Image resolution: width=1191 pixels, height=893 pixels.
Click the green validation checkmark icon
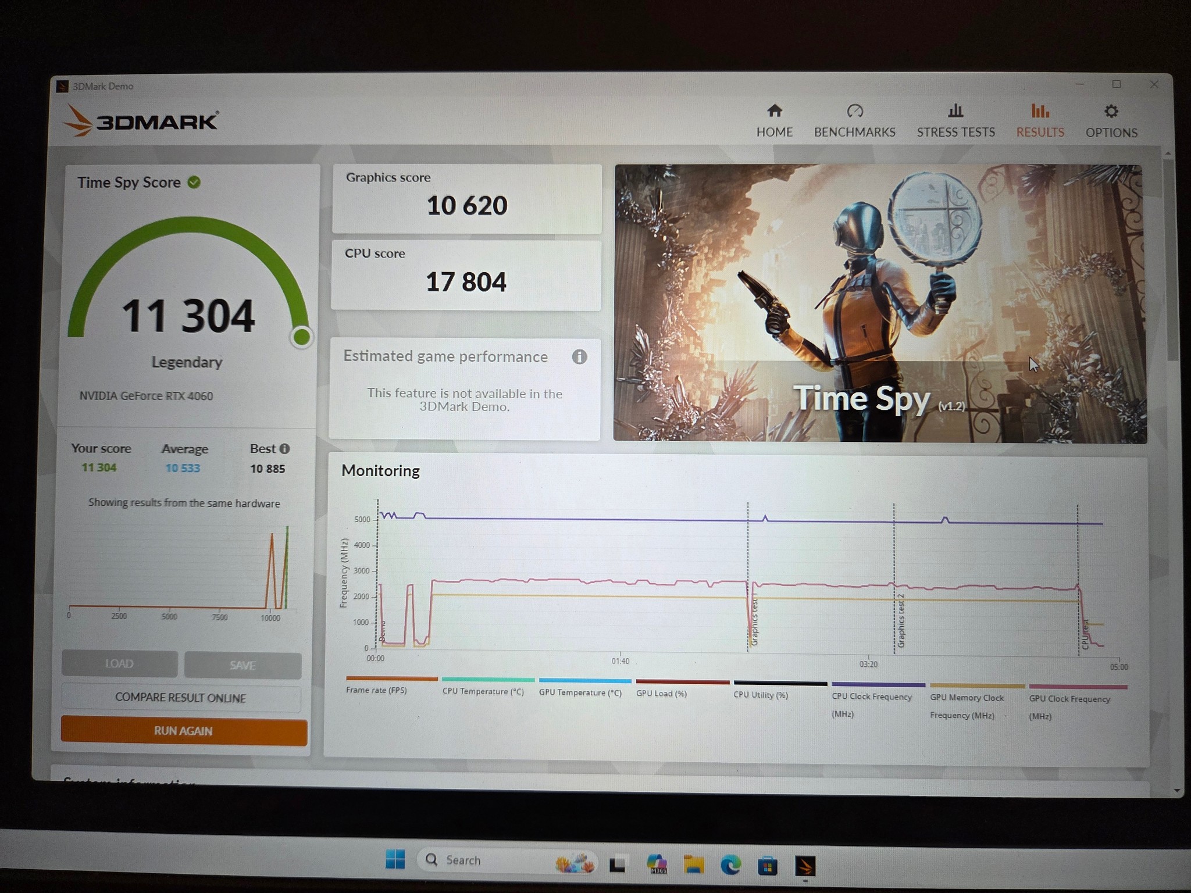[x=194, y=183]
